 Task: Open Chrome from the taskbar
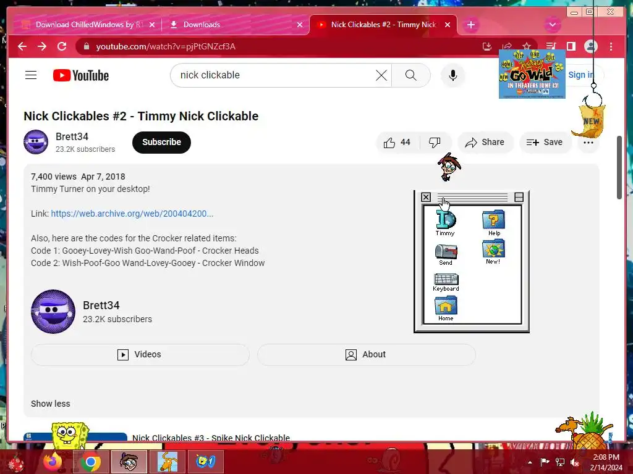[x=90, y=462]
